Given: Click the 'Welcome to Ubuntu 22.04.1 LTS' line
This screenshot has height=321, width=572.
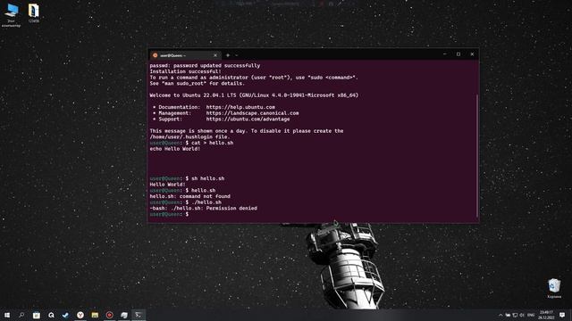Looking at the screenshot, I should click(254, 95).
